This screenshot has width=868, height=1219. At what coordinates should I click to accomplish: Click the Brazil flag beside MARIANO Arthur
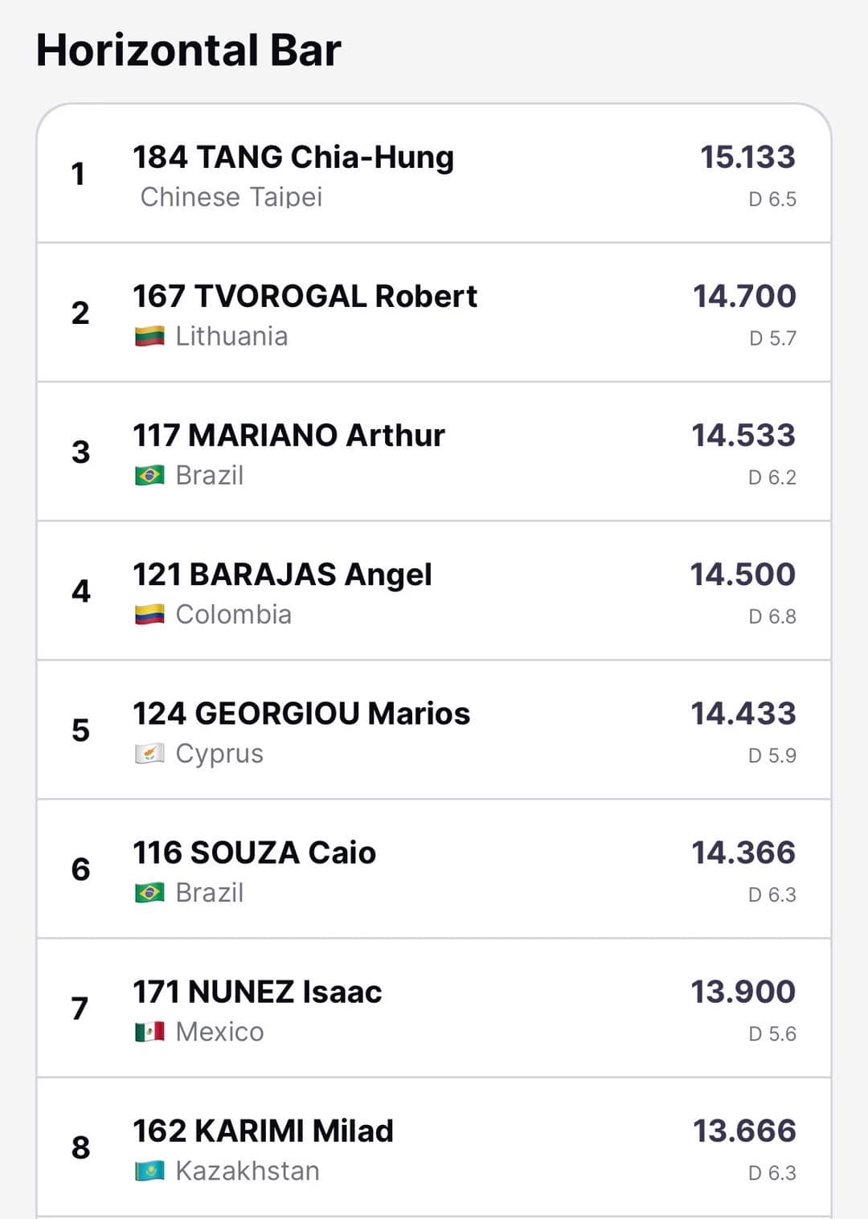pyautogui.click(x=149, y=475)
